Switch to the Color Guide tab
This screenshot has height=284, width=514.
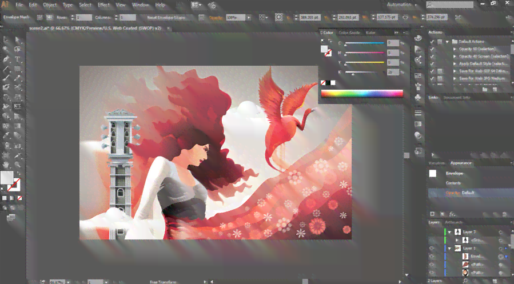coord(349,33)
